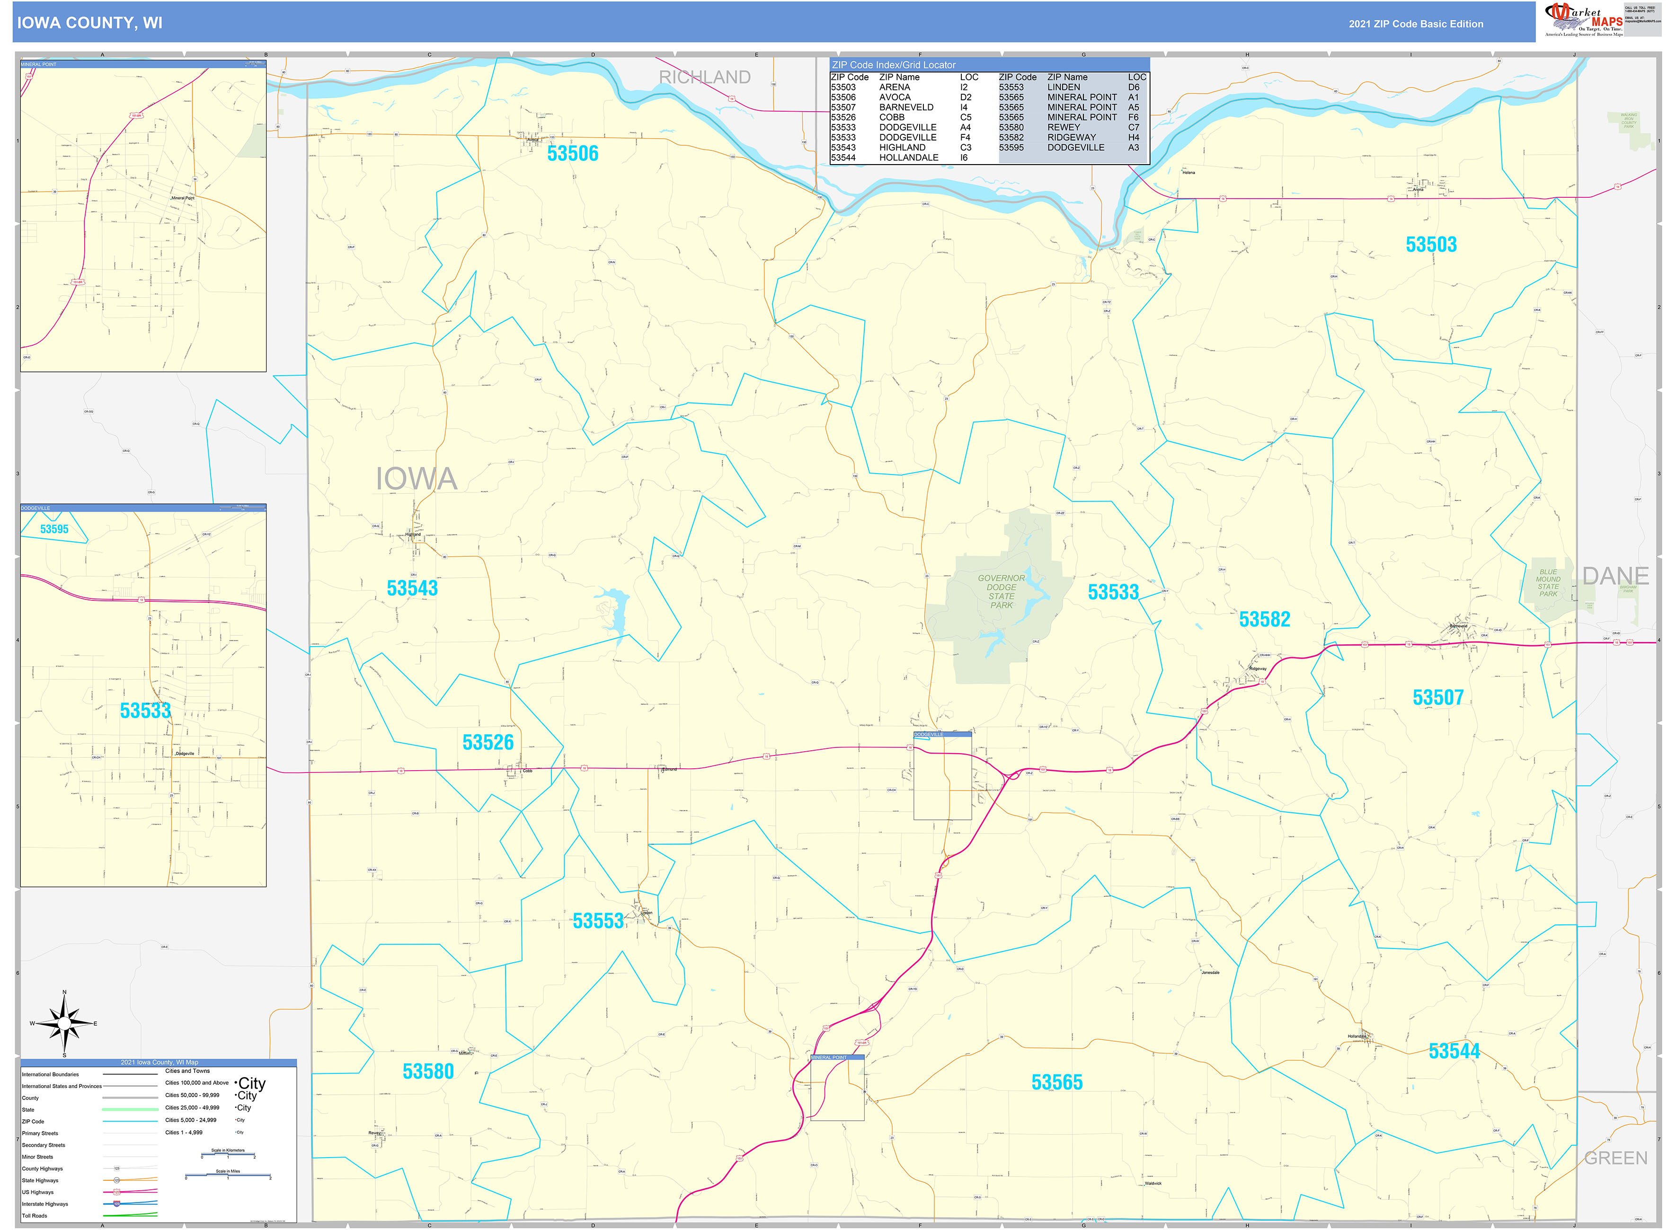
Task: Click the Scale in Miles bar
Action: point(228,1174)
